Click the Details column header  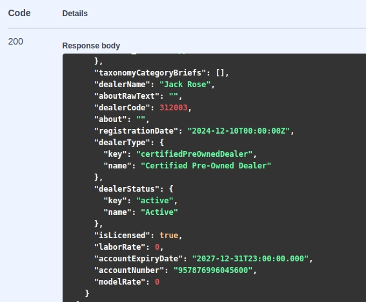(75, 14)
